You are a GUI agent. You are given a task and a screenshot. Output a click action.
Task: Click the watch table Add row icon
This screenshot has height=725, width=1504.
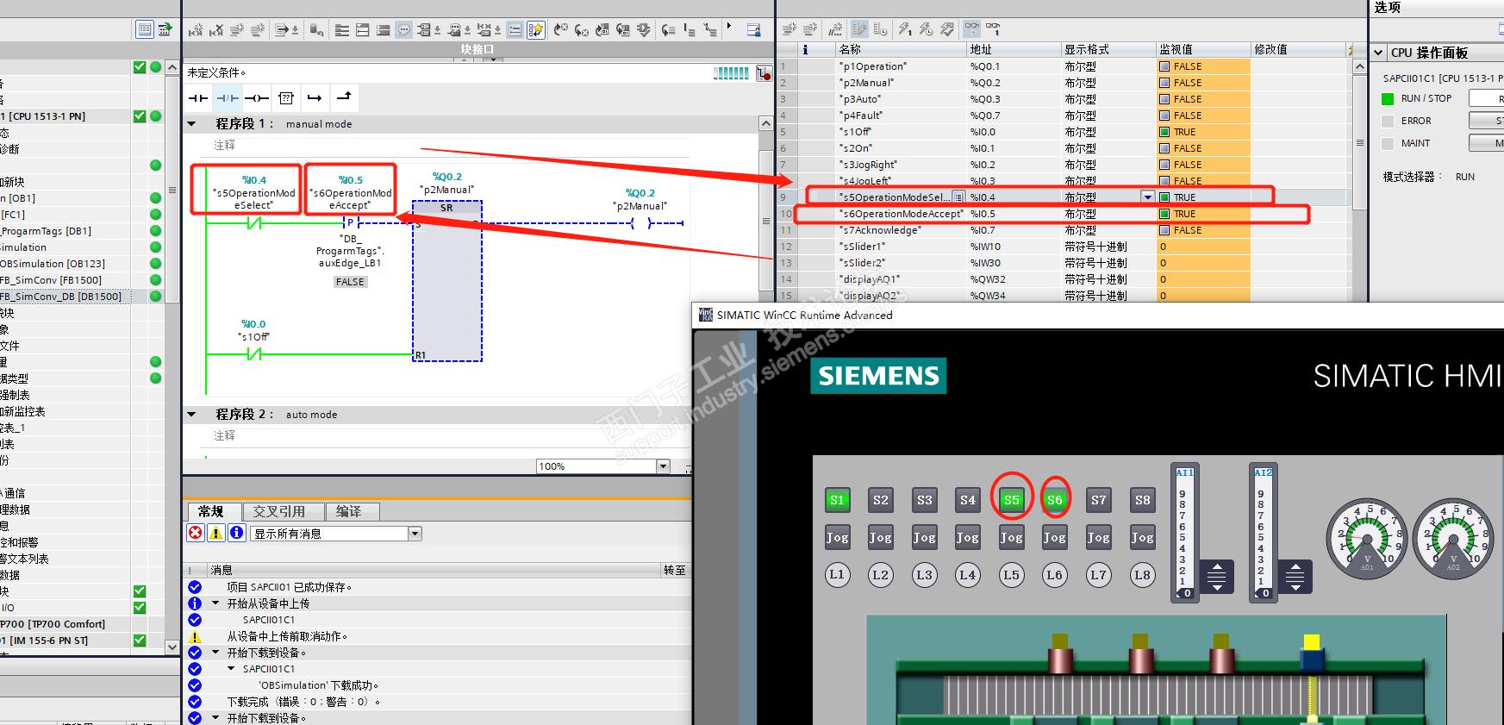pos(810,29)
